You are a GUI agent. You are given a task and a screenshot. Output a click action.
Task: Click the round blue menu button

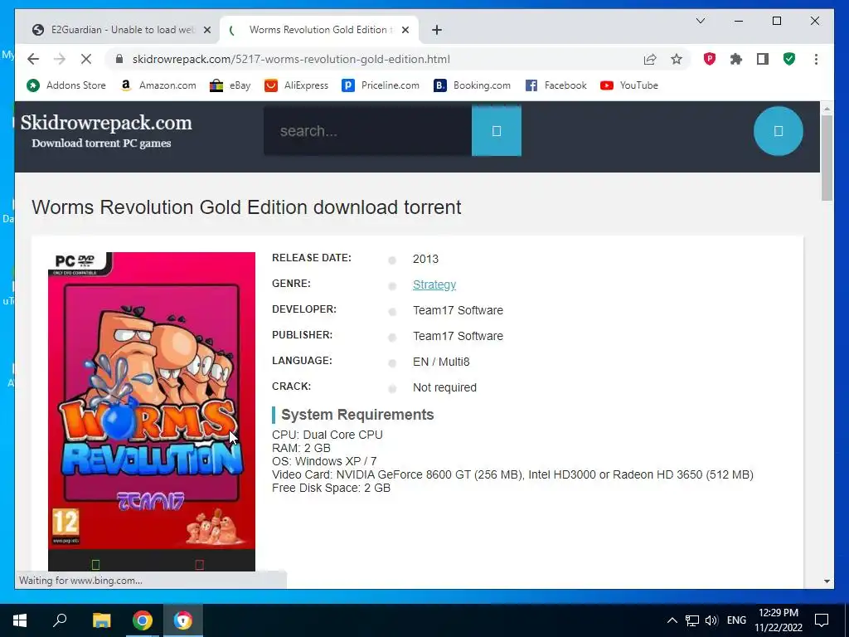pos(778,131)
